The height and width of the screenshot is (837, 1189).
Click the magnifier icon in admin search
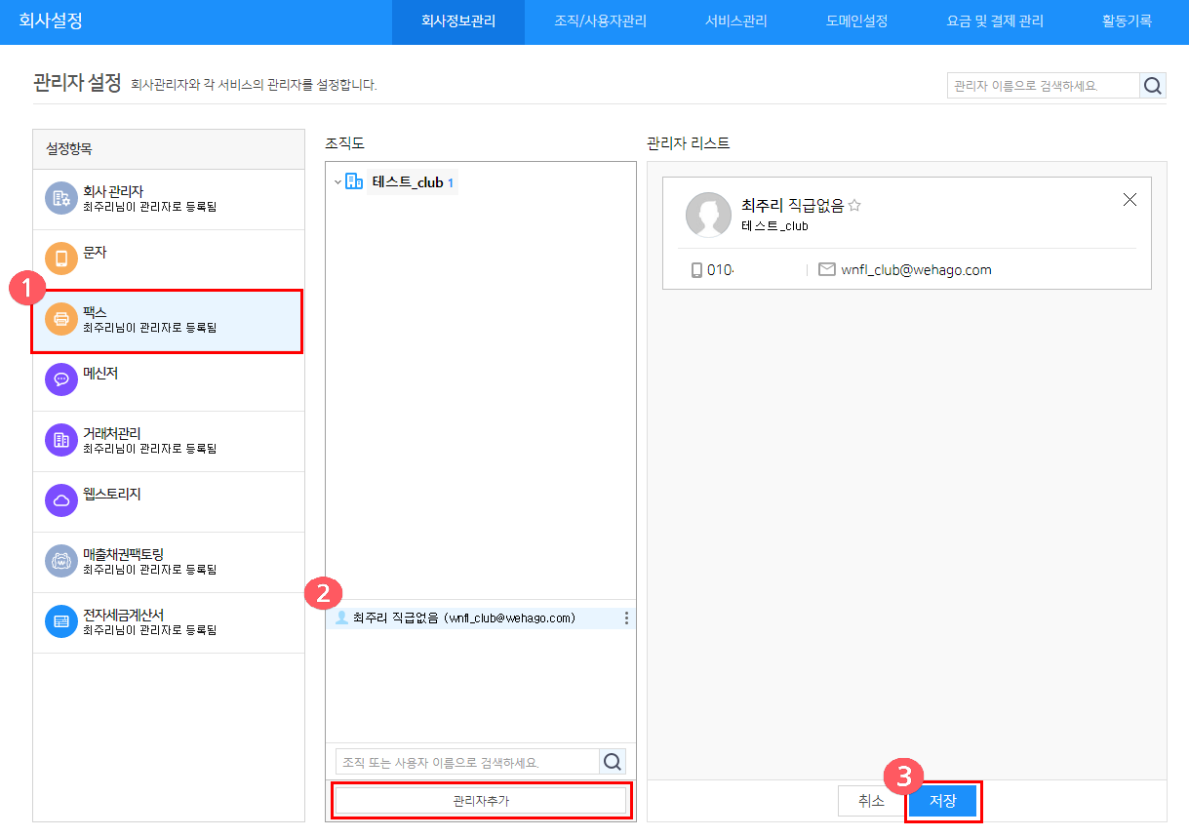click(x=1153, y=86)
